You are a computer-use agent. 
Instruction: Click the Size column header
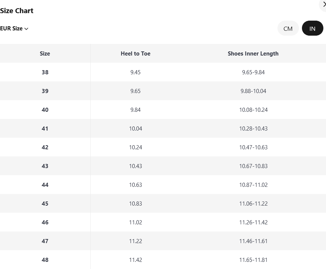tap(45, 54)
